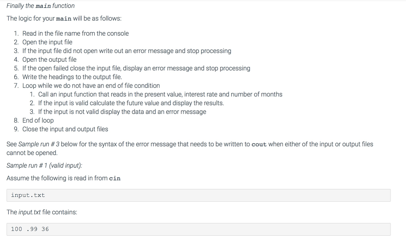Click the "If the input is valid" sub-step
Screen dimensions: 406x242
131,103
